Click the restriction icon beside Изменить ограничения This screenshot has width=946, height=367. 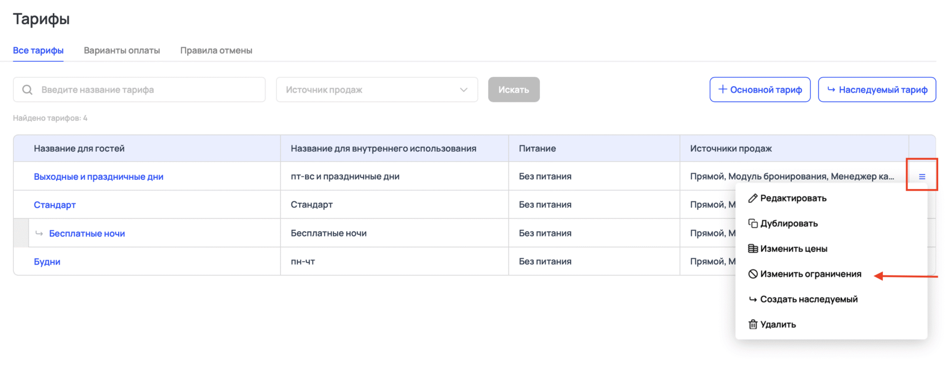pyautogui.click(x=752, y=274)
